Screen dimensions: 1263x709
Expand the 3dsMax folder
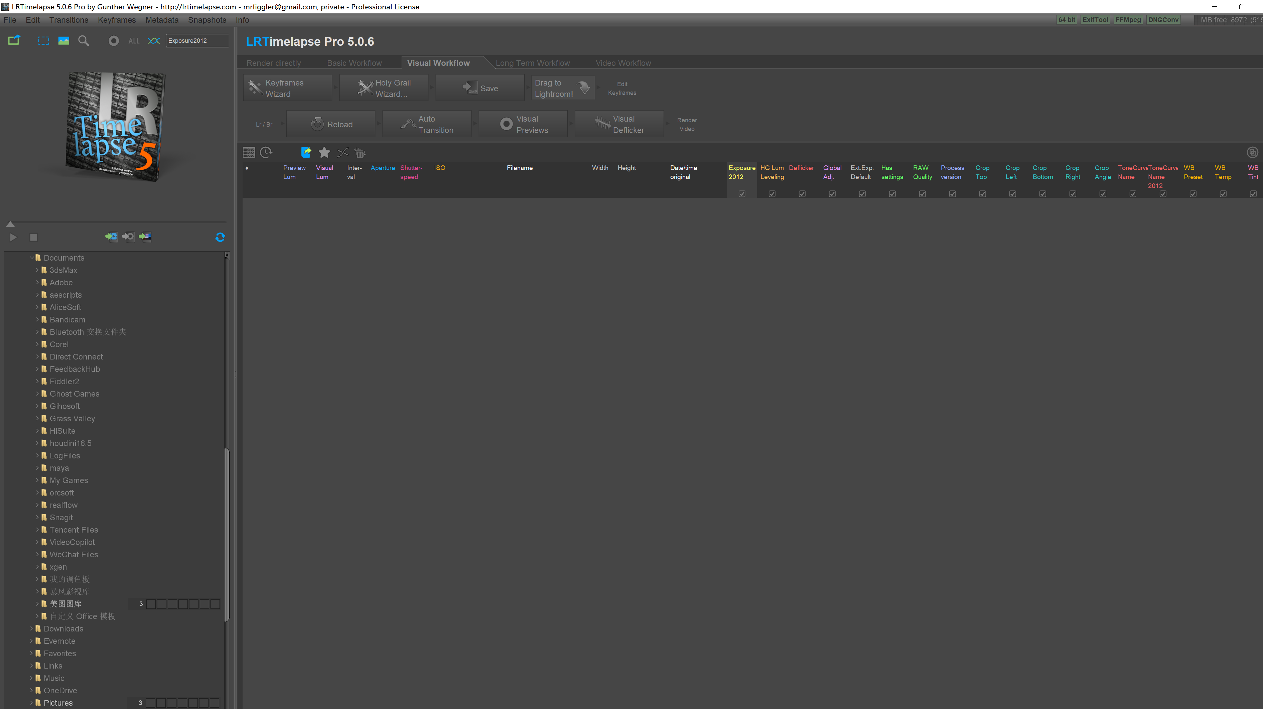point(37,270)
